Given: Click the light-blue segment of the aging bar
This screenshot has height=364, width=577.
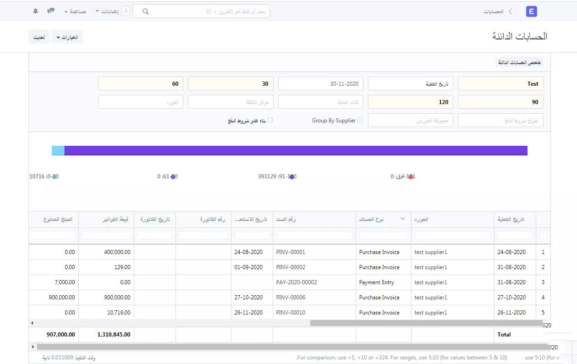Looking at the screenshot, I should [58, 150].
